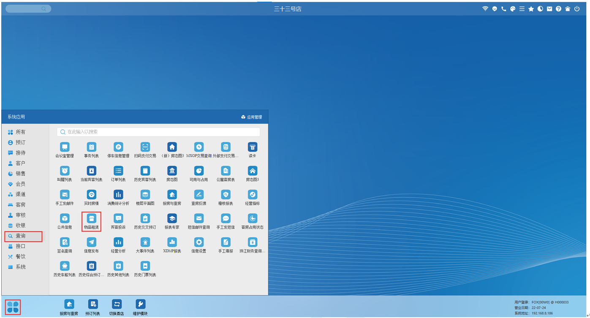Viewport: 590px width, 318px height.
Task: Open 应用管理 in the panel header
Action: pos(252,117)
